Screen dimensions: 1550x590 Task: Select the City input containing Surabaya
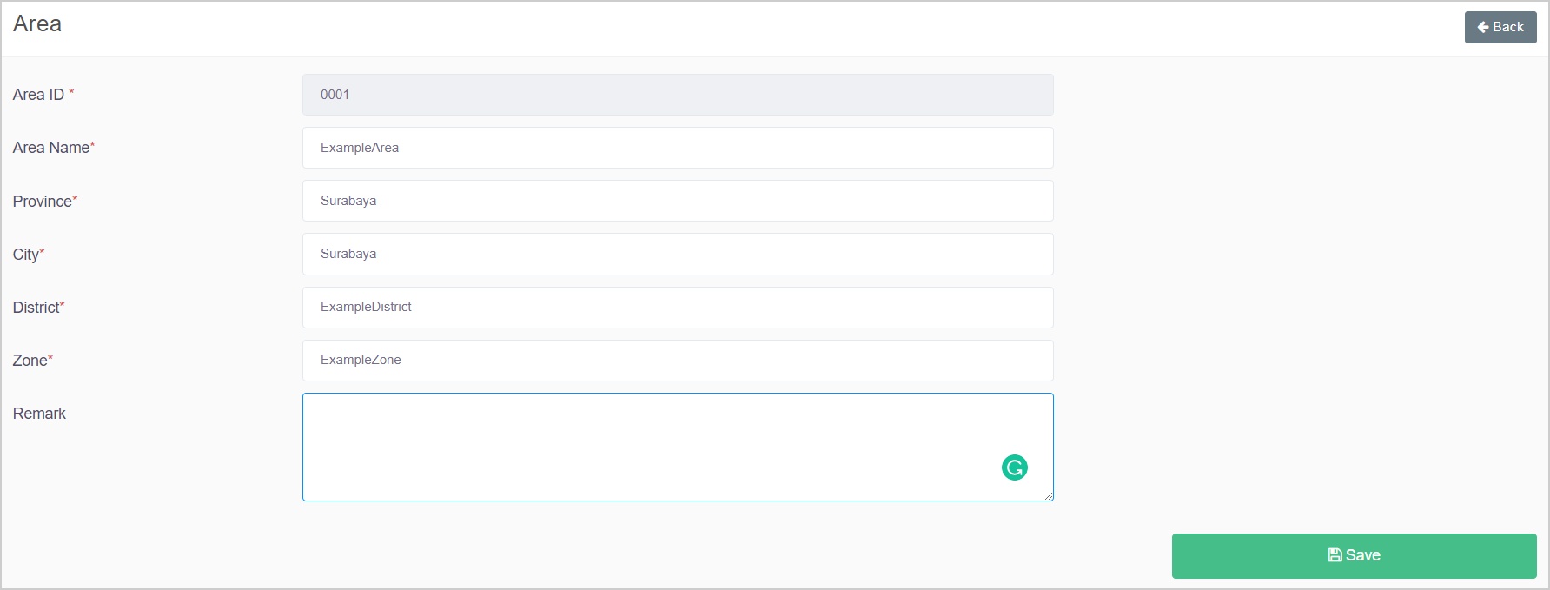tap(678, 254)
